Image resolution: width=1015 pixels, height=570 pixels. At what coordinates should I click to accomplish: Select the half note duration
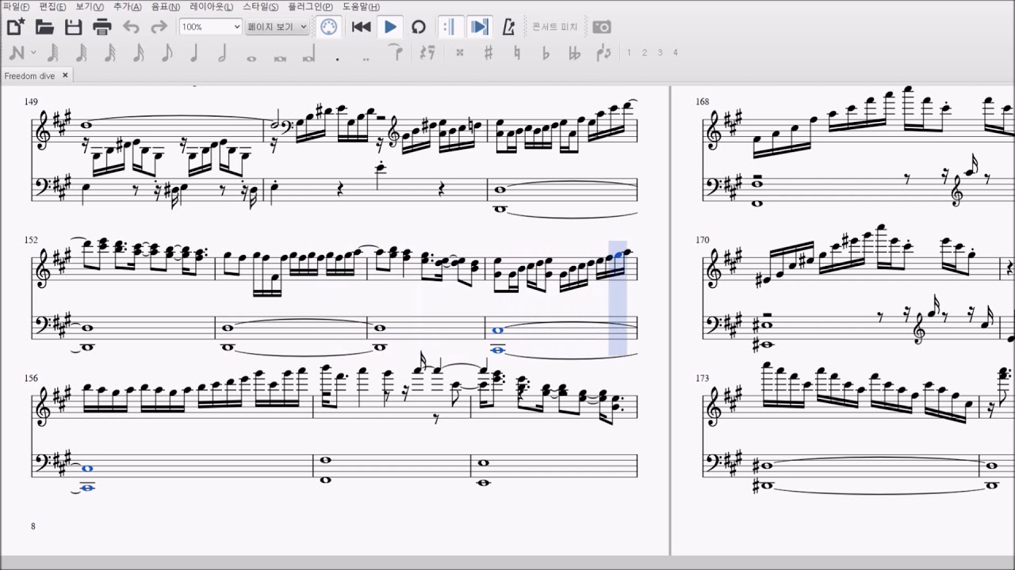tap(223, 53)
